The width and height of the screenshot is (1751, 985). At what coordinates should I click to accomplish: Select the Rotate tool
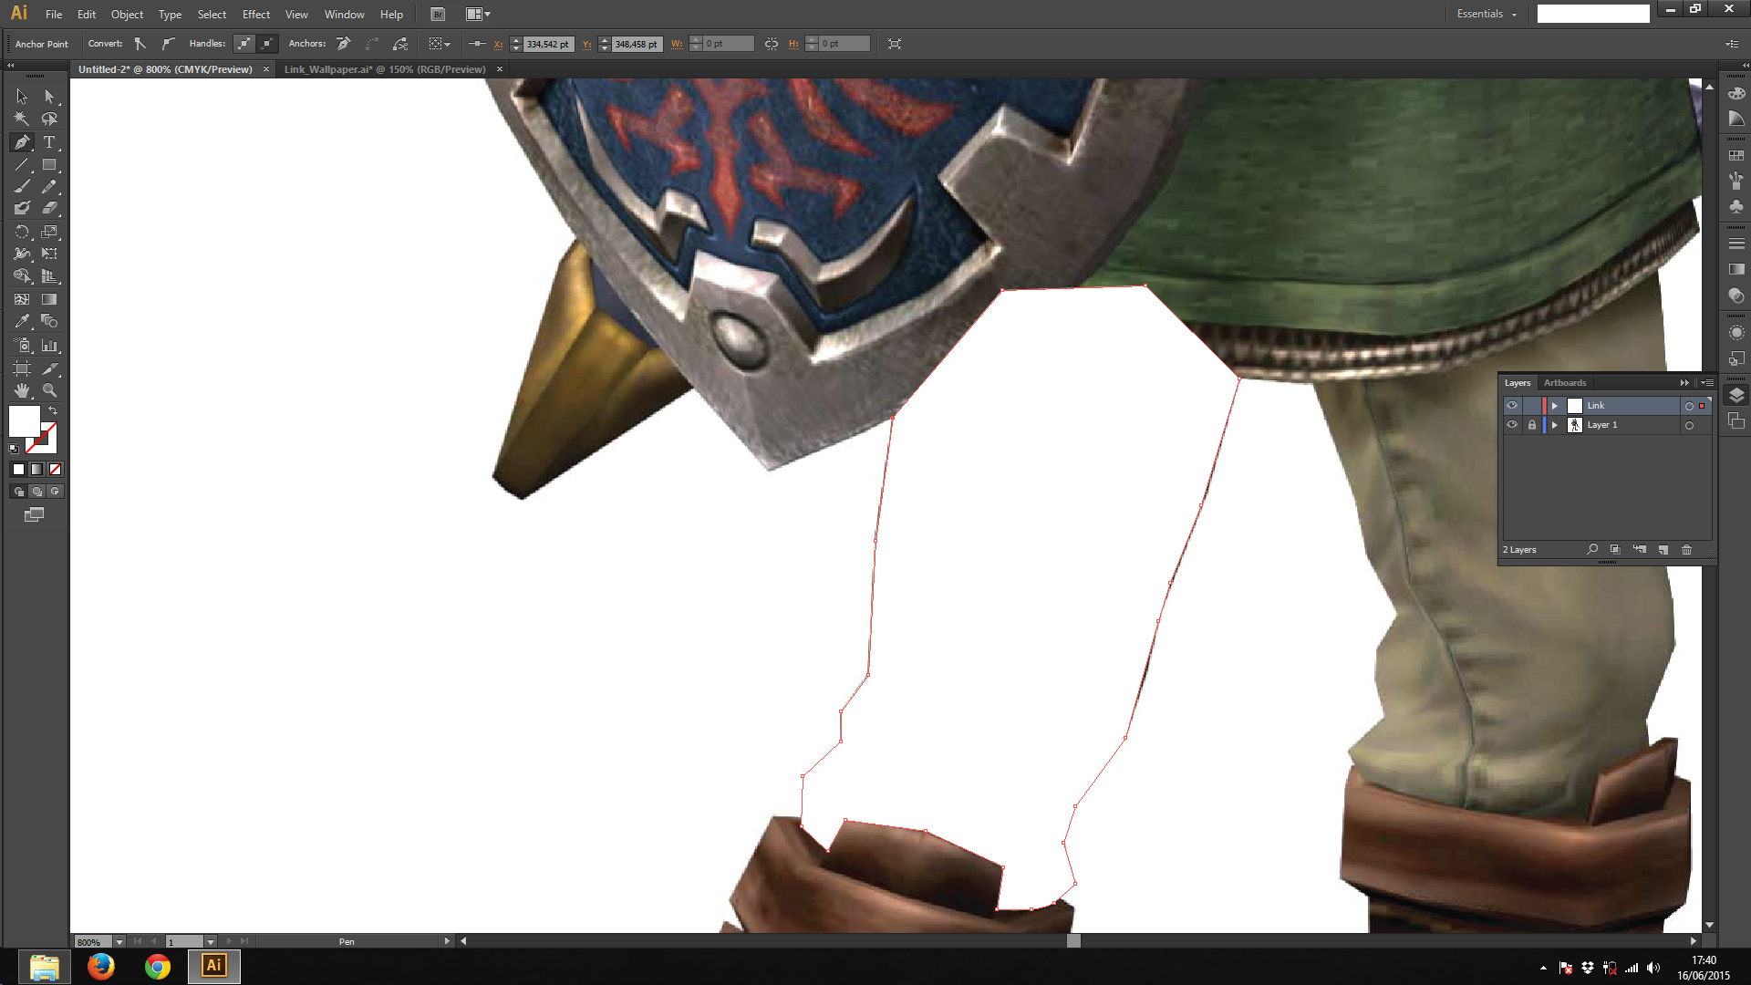click(x=22, y=232)
